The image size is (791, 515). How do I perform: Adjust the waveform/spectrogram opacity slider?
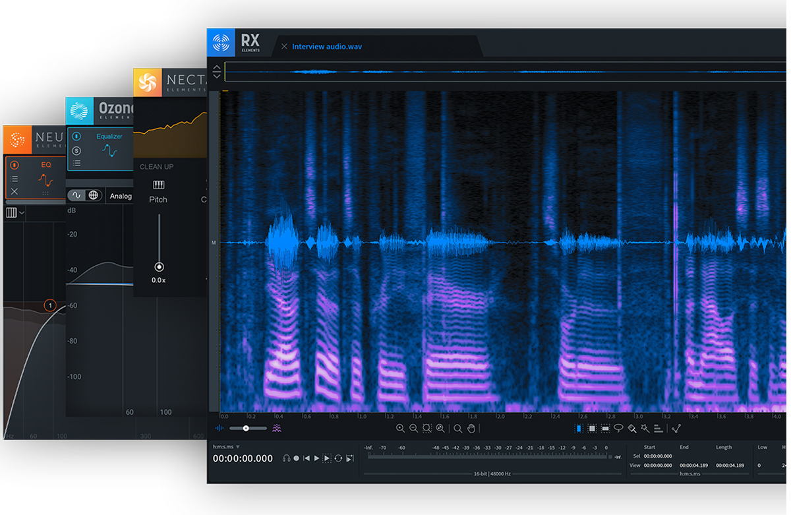coord(249,428)
